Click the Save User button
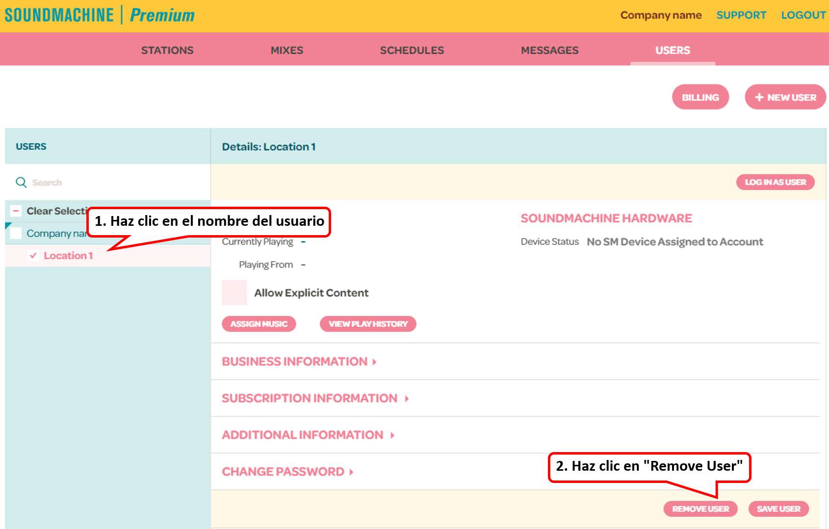829x529 pixels. pos(778,509)
